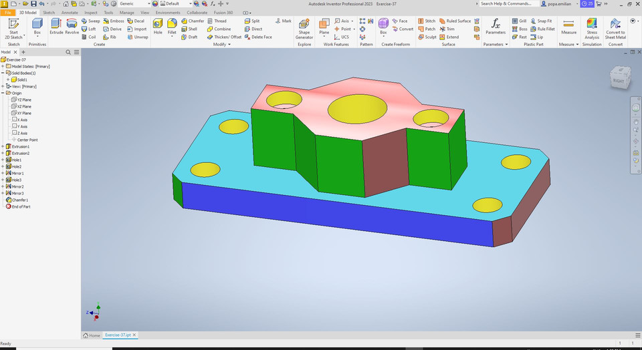The height and width of the screenshot is (350, 642).
Task: Open the Inspect ribbon tab
Action: pos(91,12)
